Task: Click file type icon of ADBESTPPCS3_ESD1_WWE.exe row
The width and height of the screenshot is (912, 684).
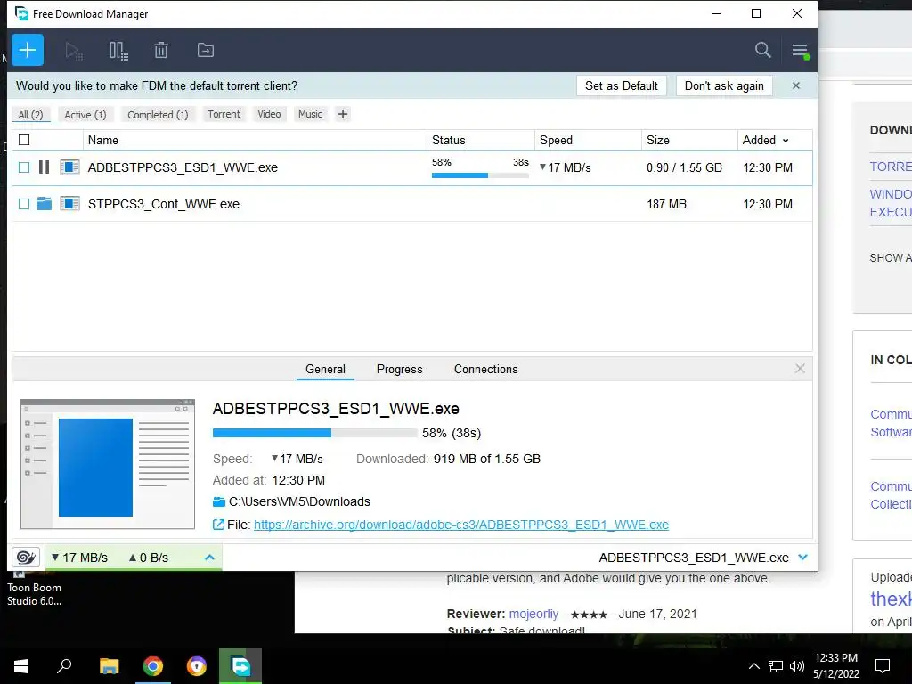Action: pyautogui.click(x=69, y=167)
